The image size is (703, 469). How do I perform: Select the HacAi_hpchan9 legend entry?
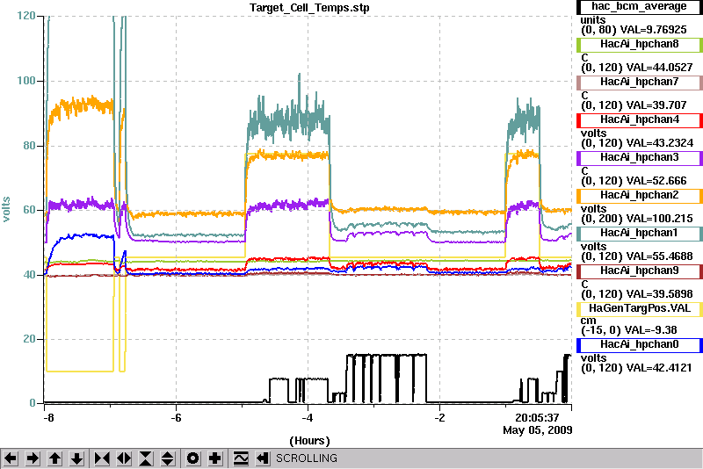[640, 271]
